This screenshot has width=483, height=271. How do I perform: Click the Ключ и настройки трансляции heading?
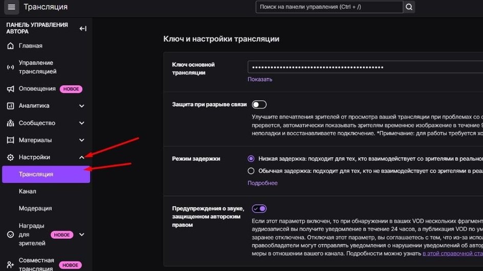221,39
